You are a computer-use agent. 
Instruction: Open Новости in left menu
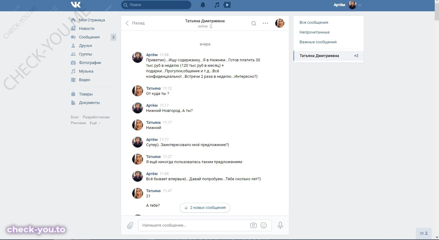pos(87,29)
